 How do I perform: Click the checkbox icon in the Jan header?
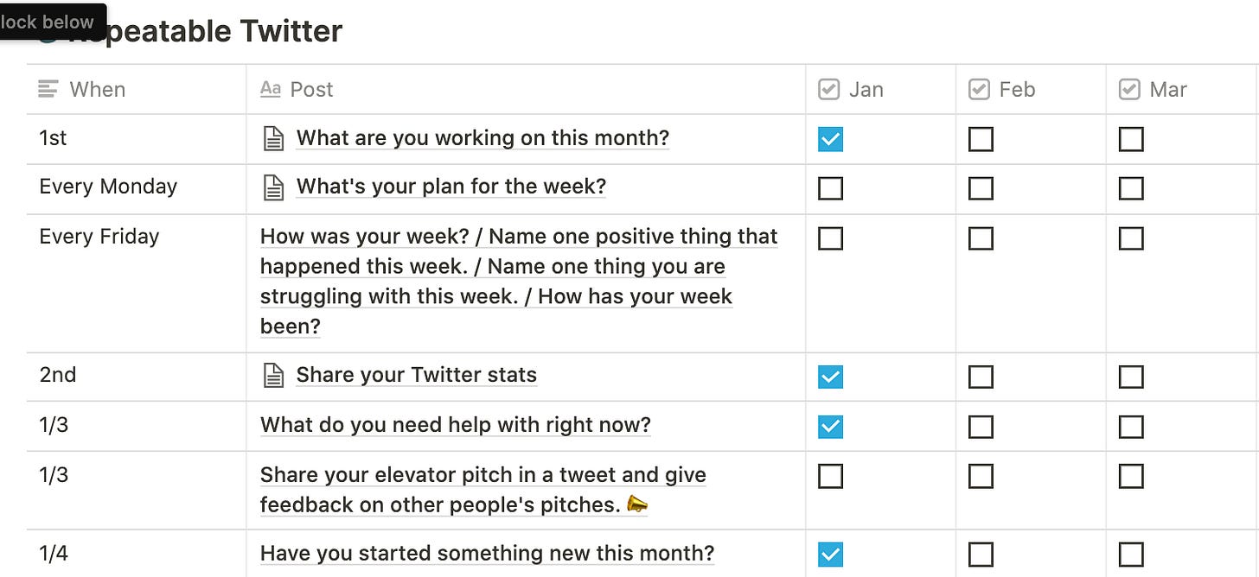pyautogui.click(x=828, y=89)
